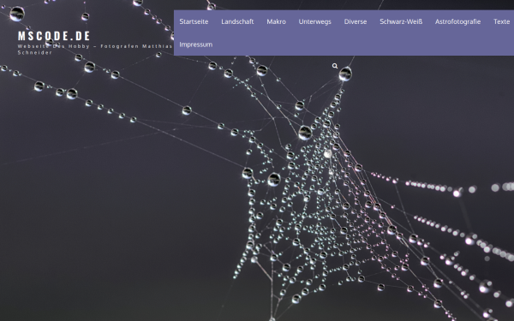Open the Impressum page link
Viewport: 514px width, 321px height.
coord(195,45)
